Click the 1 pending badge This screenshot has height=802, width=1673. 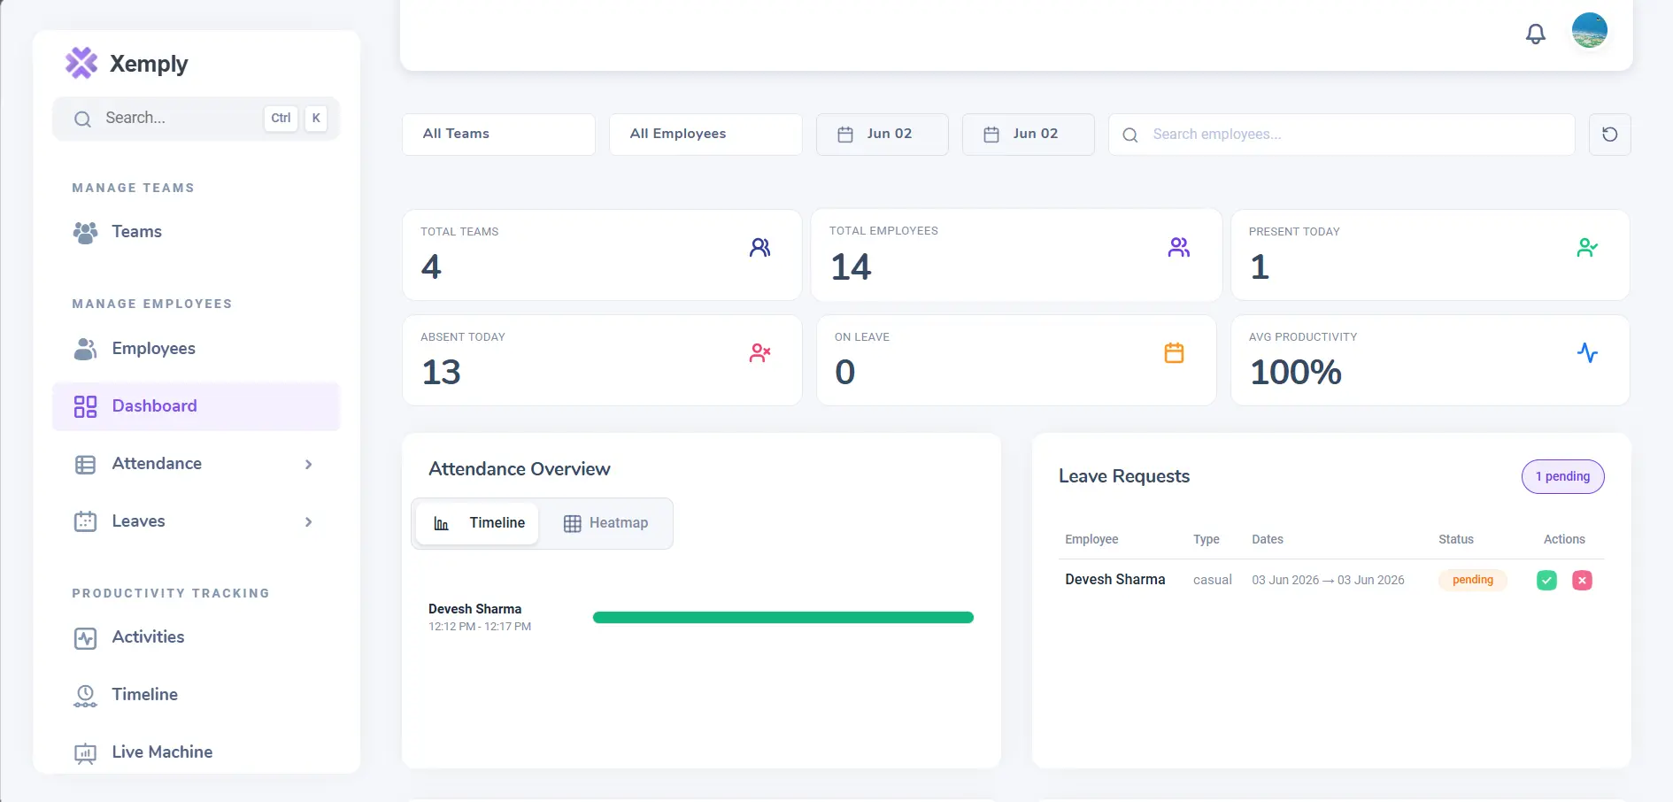pyautogui.click(x=1562, y=476)
